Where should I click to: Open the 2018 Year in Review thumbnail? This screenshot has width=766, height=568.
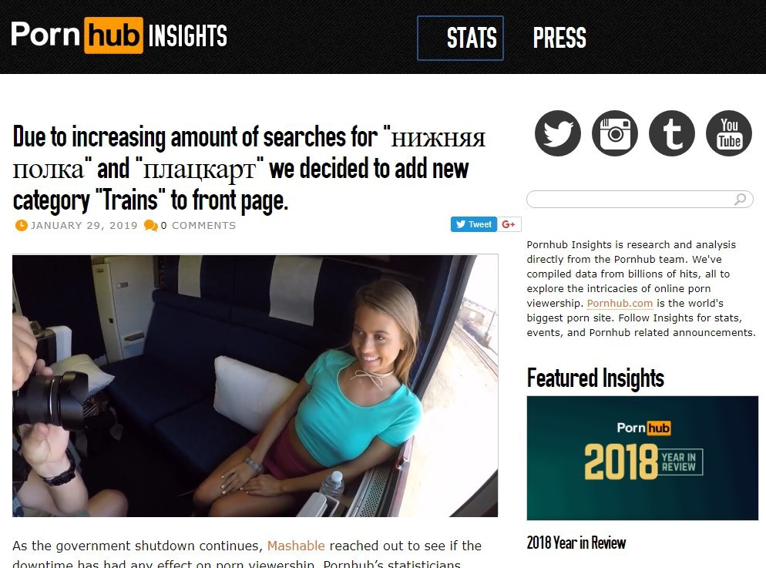[643, 458]
